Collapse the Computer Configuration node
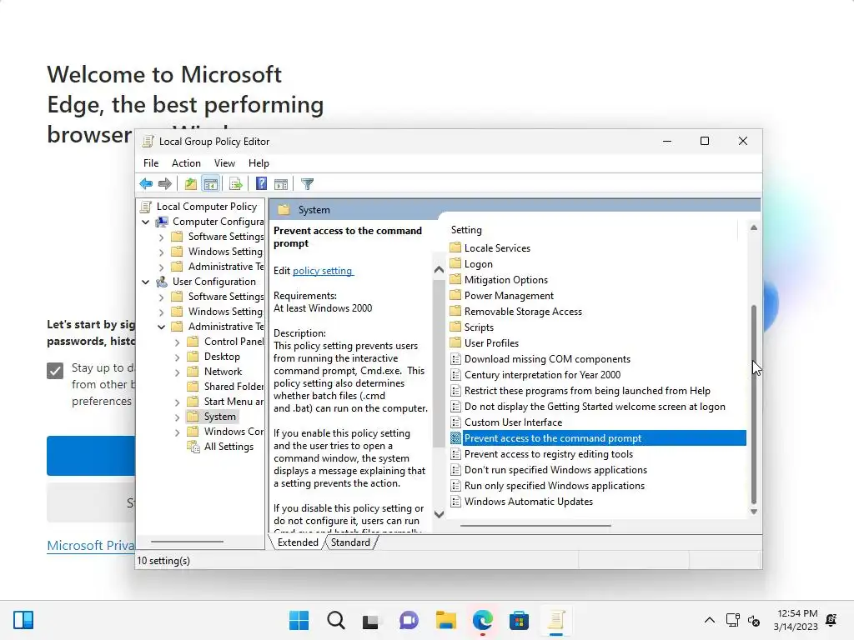 tap(145, 222)
